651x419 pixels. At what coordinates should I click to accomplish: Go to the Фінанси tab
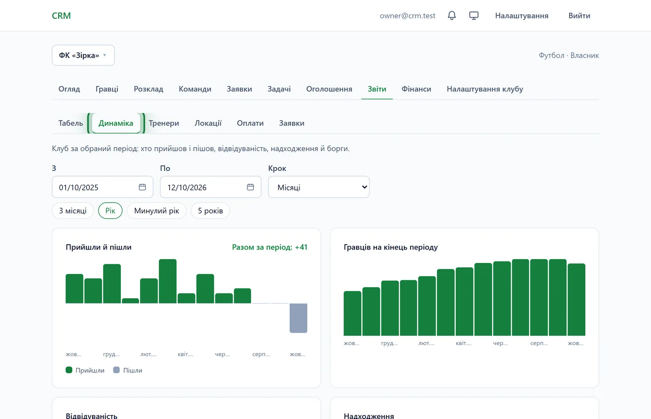pos(417,89)
